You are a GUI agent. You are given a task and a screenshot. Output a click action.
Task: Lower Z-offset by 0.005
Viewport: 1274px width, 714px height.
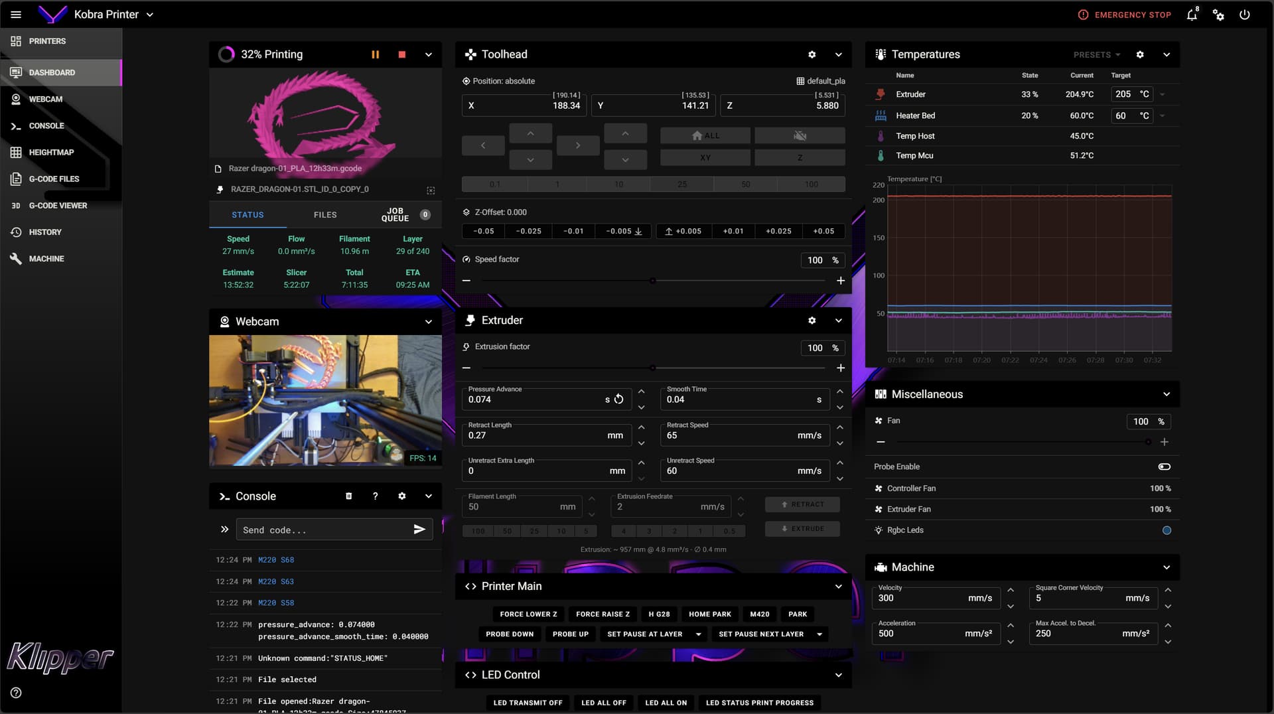coord(624,231)
